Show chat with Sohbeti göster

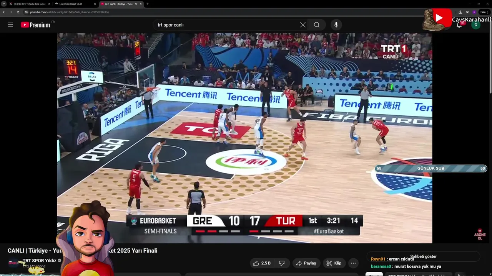click(423, 256)
